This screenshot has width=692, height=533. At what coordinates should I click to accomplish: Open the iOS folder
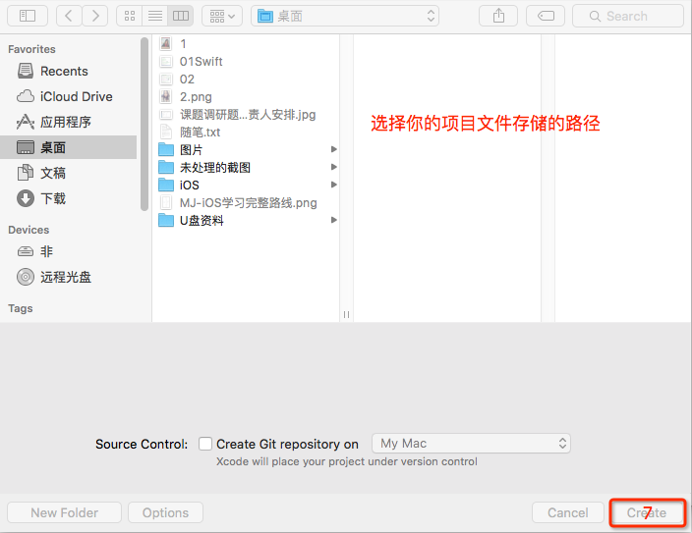pos(247,186)
